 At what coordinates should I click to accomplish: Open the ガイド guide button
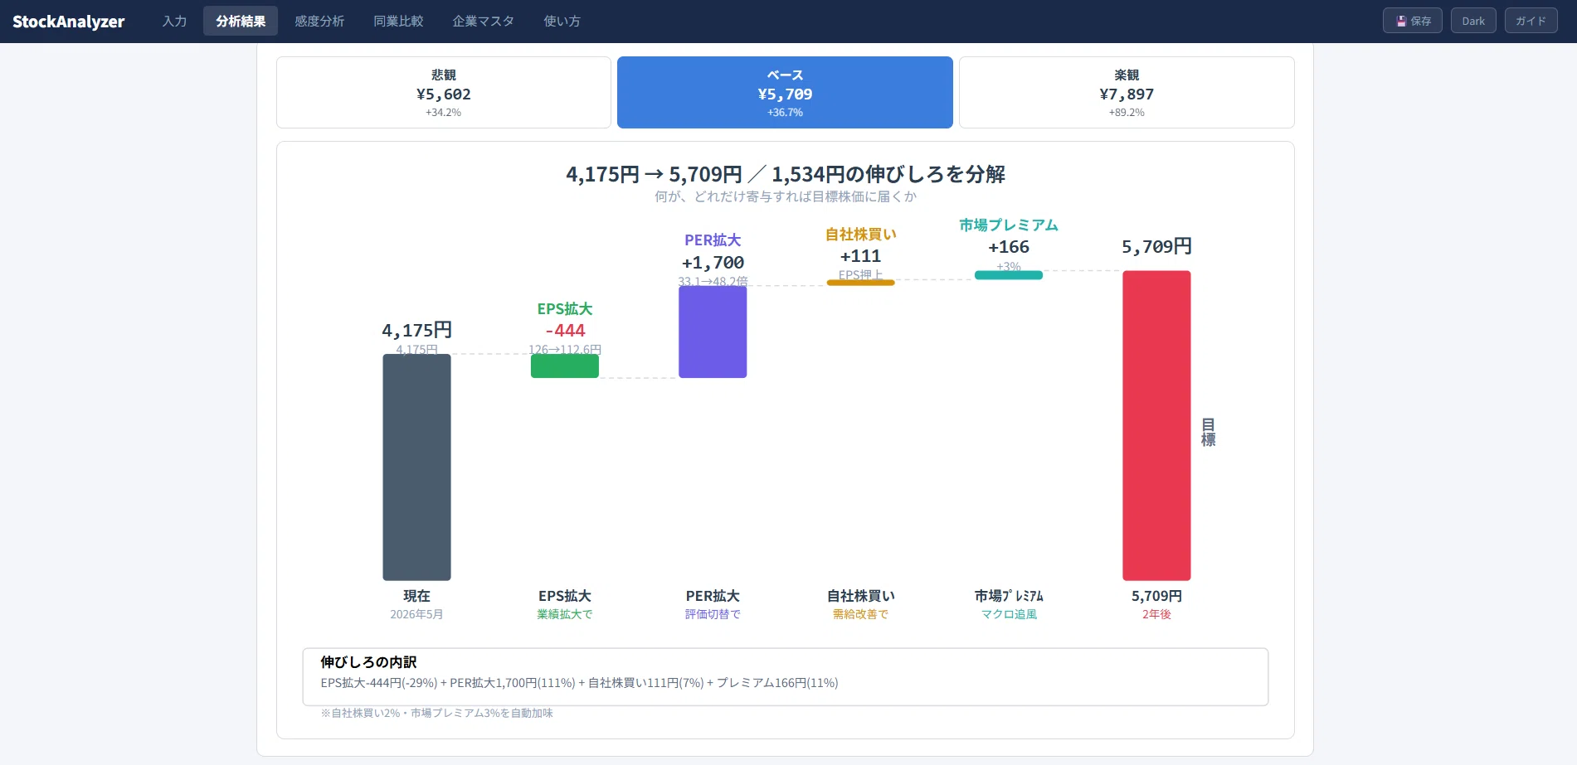1531,21
